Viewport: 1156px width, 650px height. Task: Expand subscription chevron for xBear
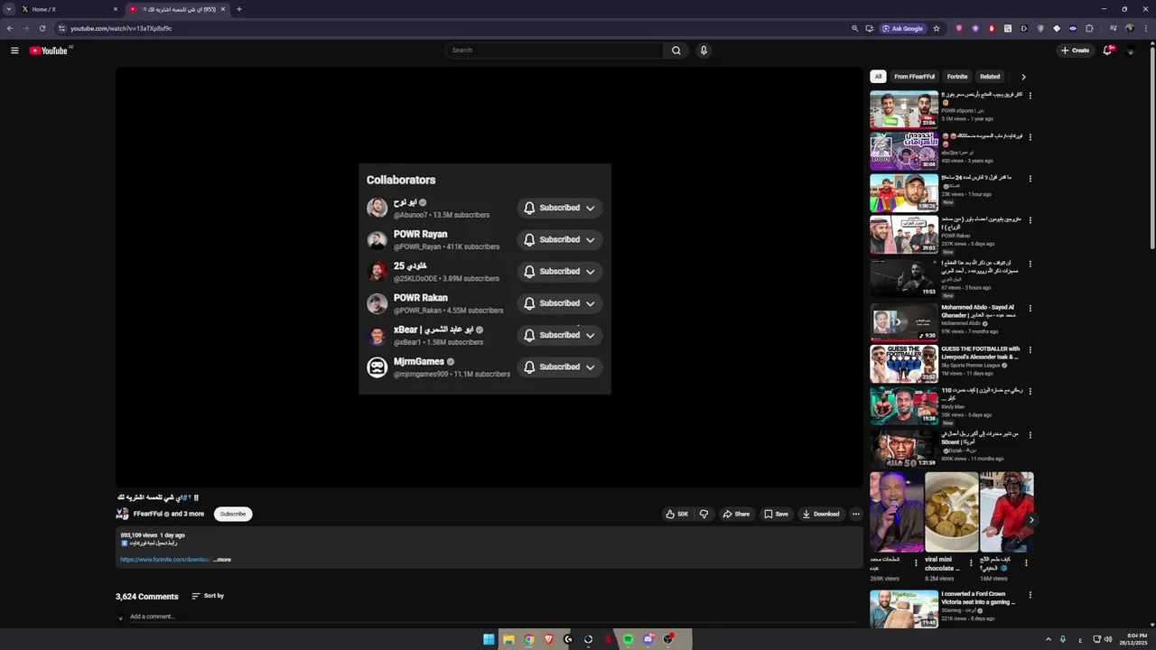tap(591, 335)
